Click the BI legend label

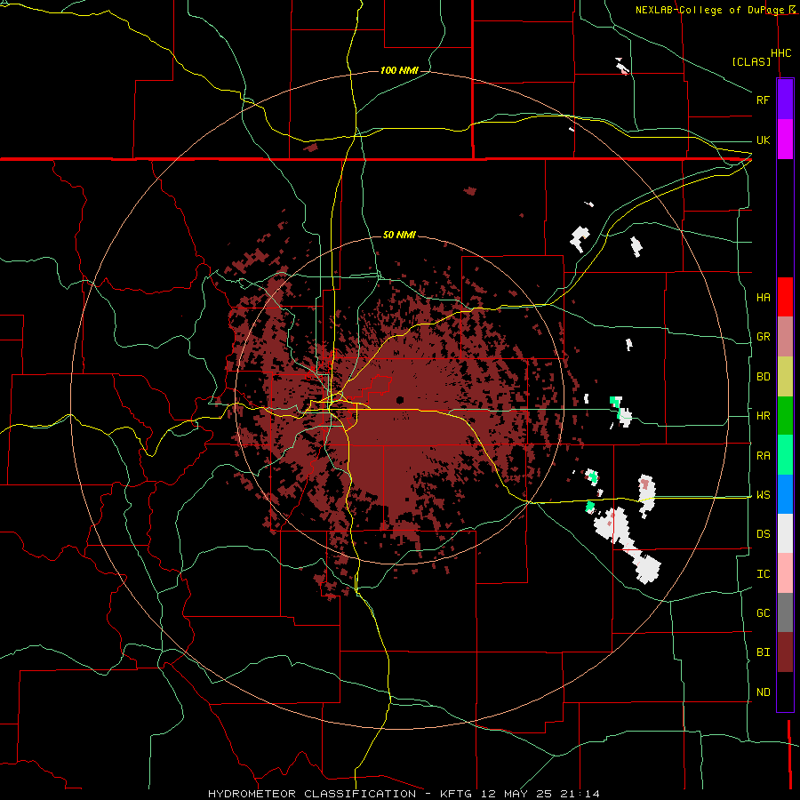coord(764,652)
